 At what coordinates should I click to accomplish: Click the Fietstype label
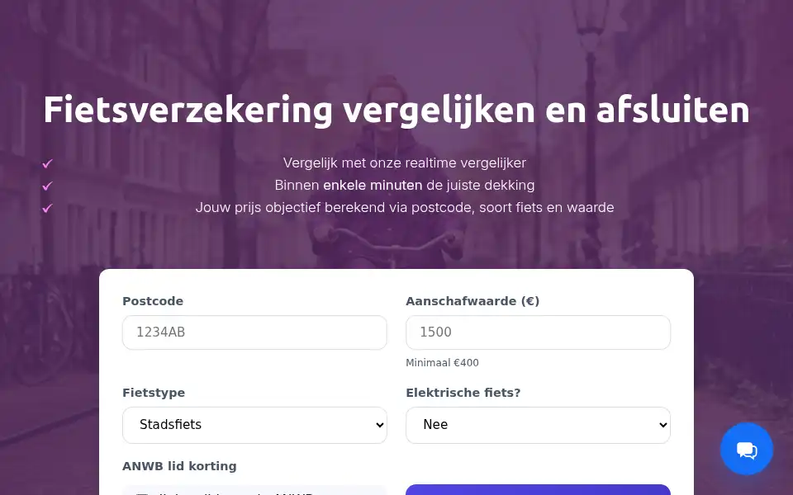coord(154,393)
